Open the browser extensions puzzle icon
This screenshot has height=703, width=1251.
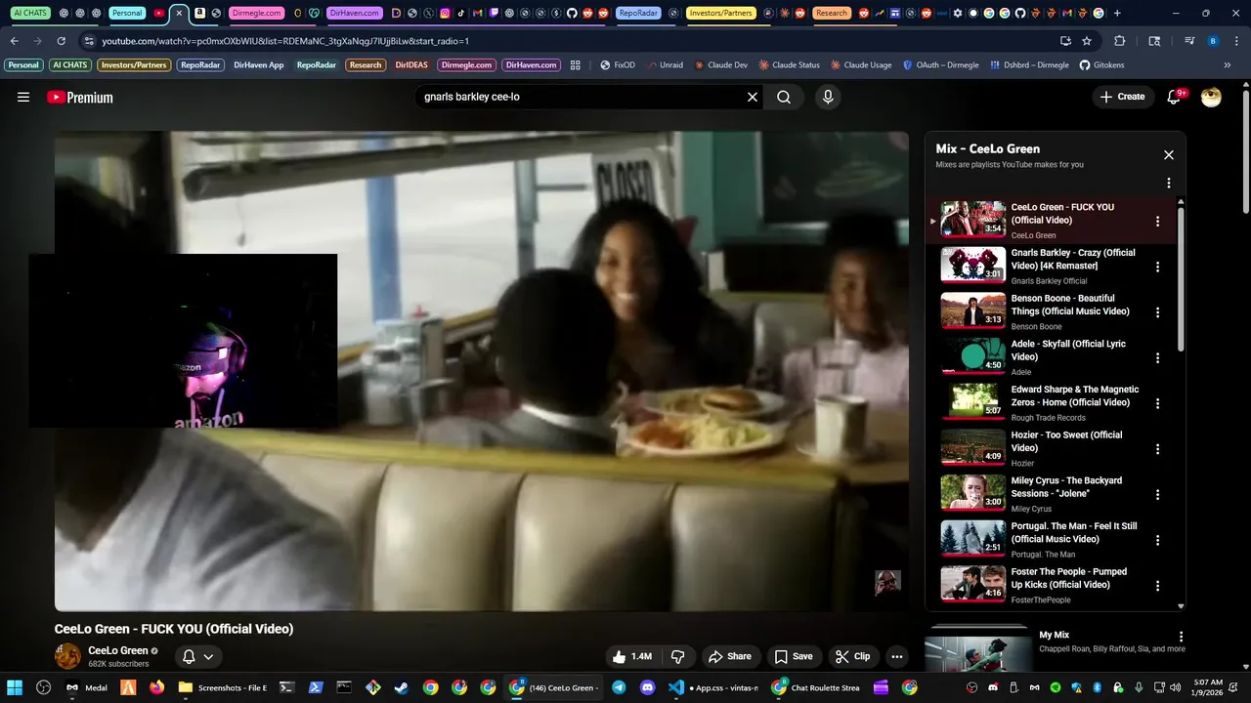coord(1119,41)
